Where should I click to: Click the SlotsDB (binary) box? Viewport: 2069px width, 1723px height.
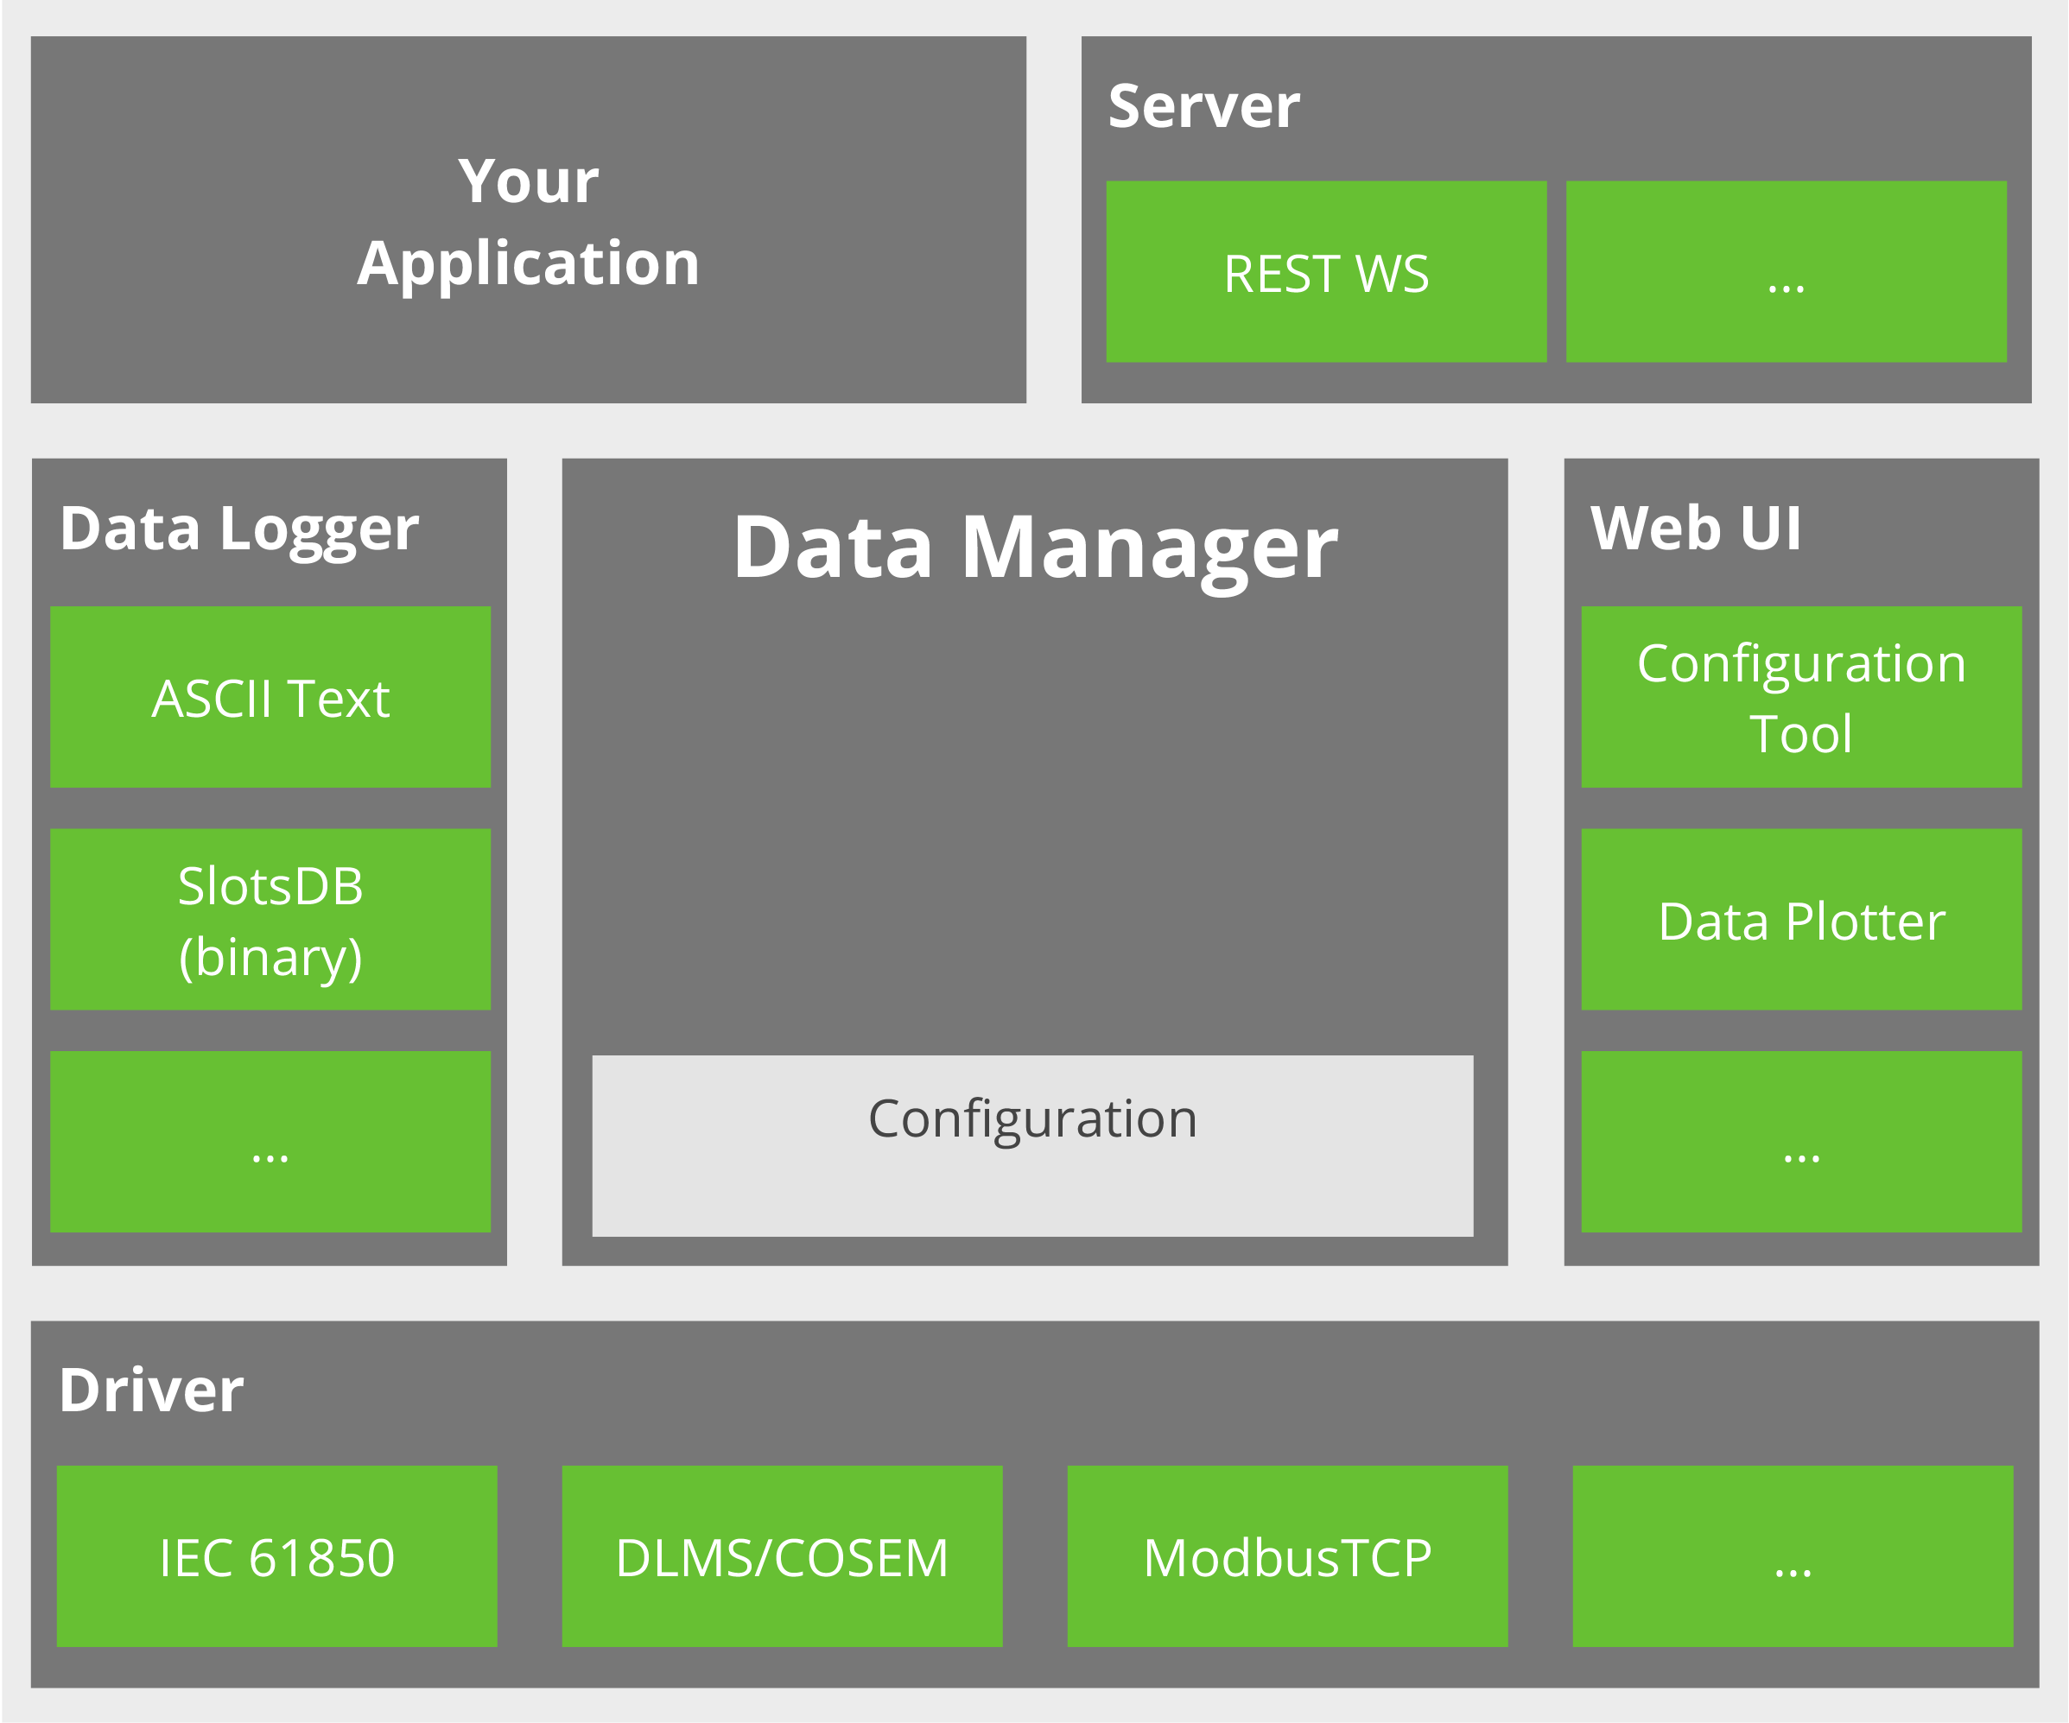270,919
